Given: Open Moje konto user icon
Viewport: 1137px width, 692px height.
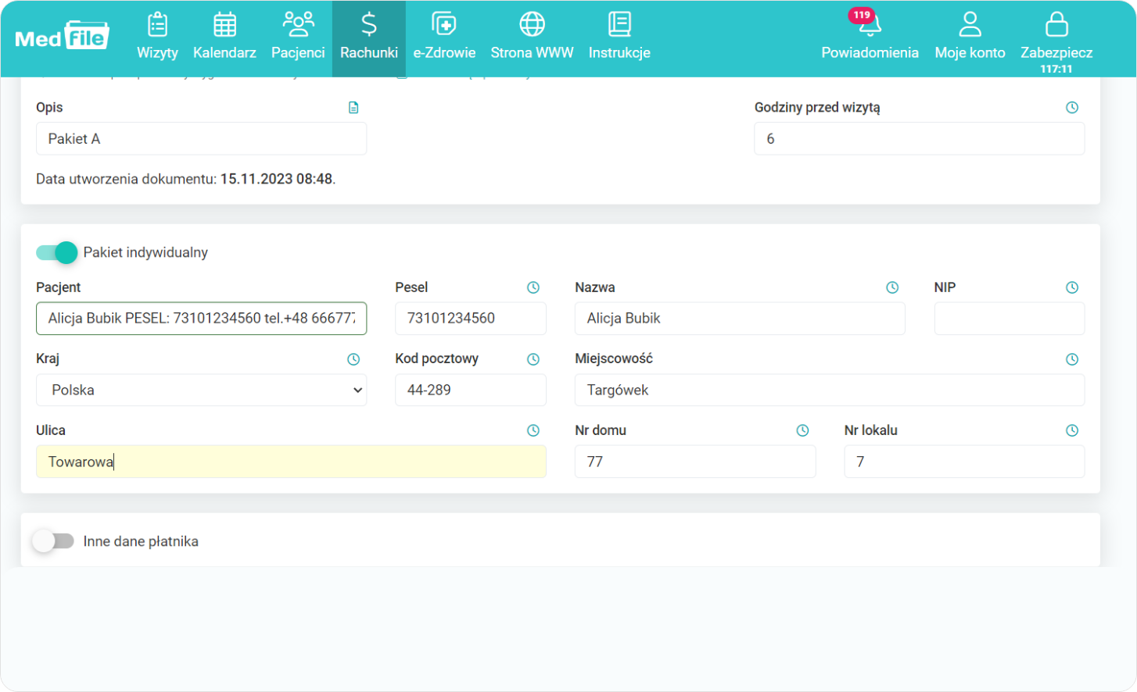Looking at the screenshot, I should click(970, 24).
